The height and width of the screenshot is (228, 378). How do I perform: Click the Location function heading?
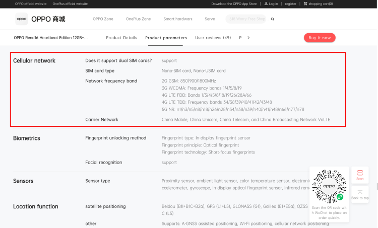point(36,206)
